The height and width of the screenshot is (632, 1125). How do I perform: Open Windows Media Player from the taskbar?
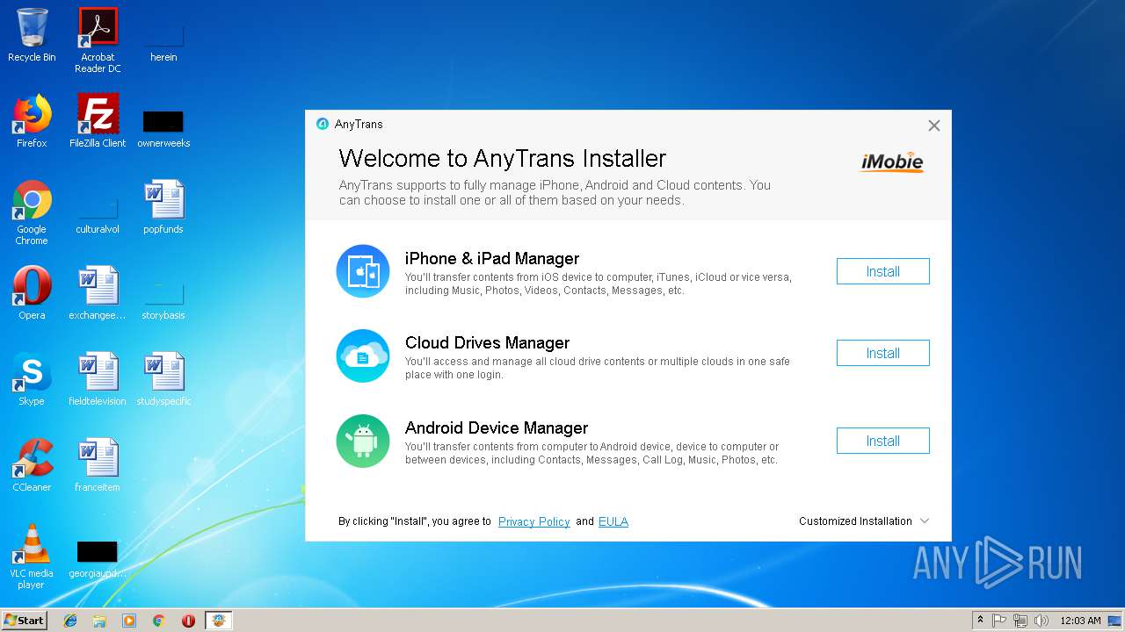pyautogui.click(x=129, y=621)
